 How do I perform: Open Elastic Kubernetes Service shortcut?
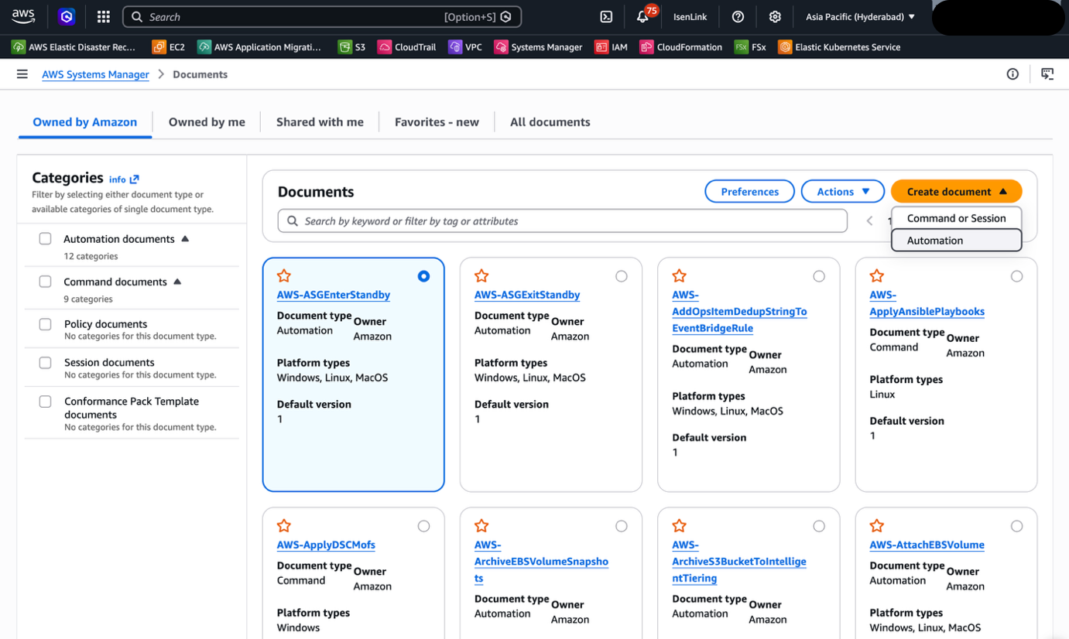[839, 47]
